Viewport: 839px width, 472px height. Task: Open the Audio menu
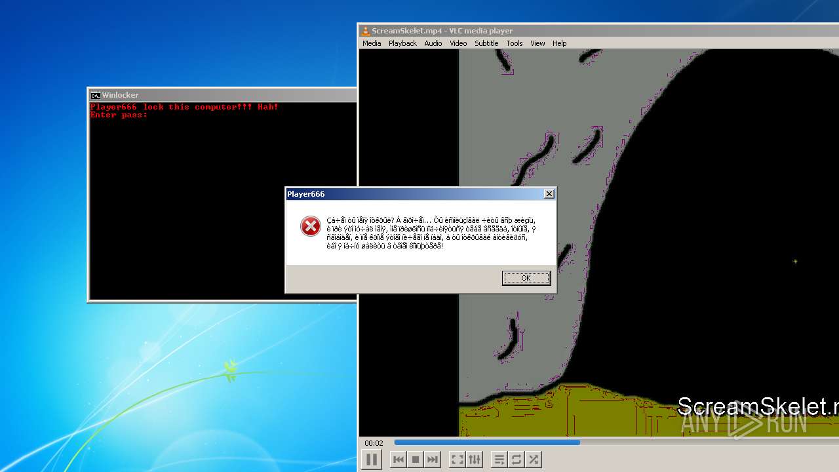click(433, 43)
